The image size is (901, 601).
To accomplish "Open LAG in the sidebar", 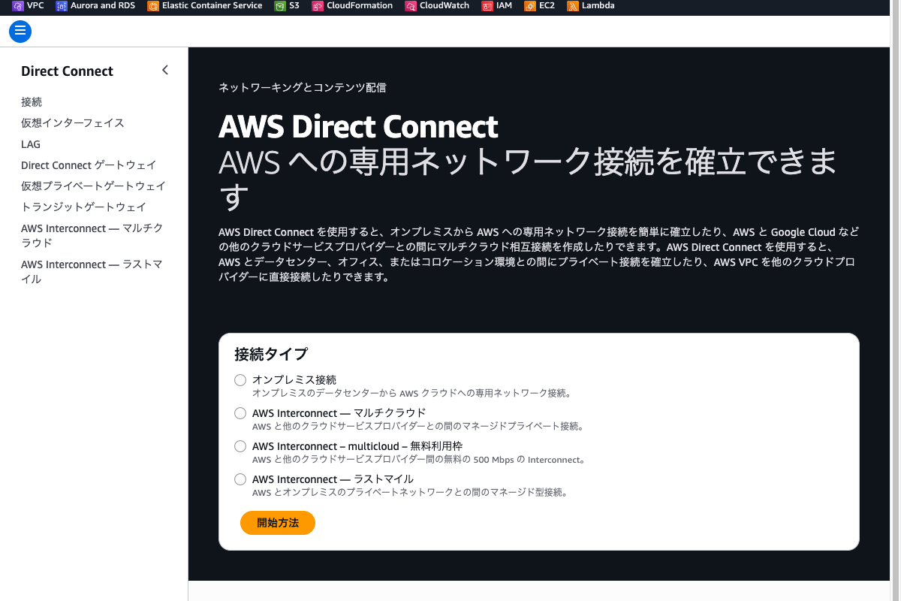I will tap(31, 144).
